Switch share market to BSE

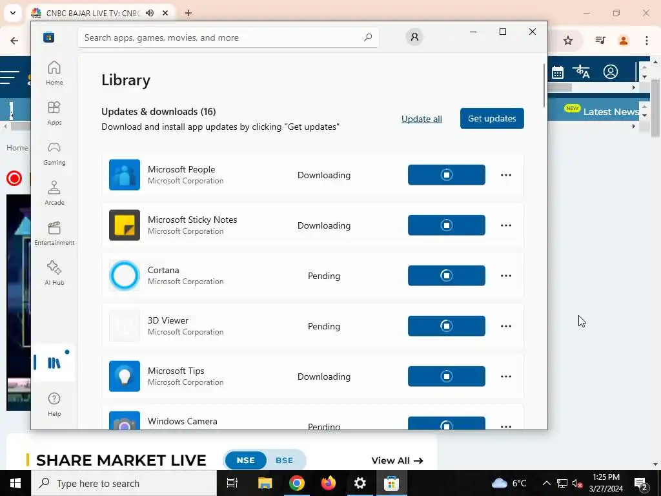285,460
